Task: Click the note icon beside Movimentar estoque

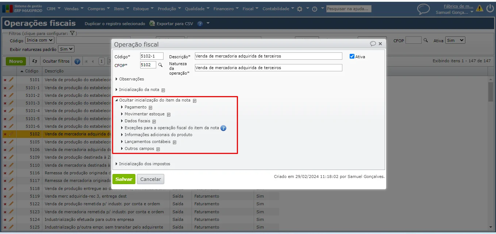Action: [x=169, y=114]
